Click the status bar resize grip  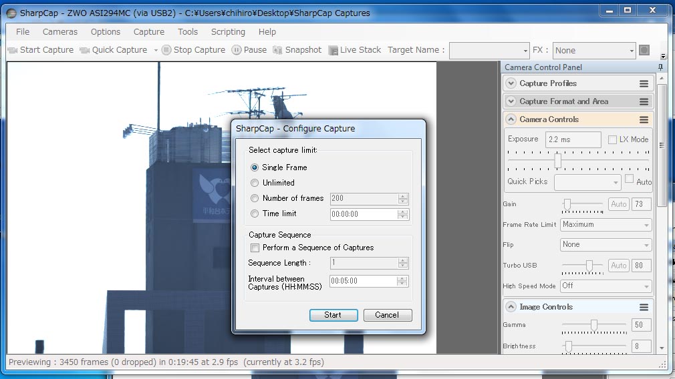(662, 364)
